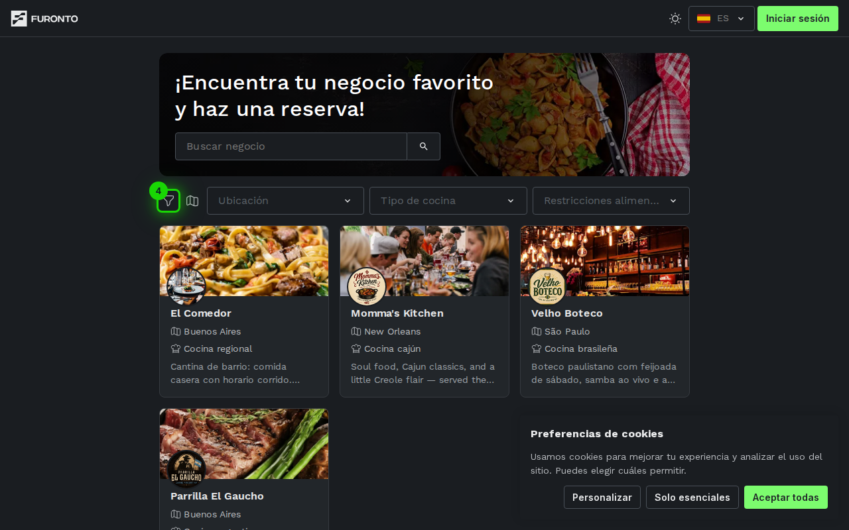Open the Parrilla El Gaucho title link
The width and height of the screenshot is (849, 530).
tap(217, 496)
